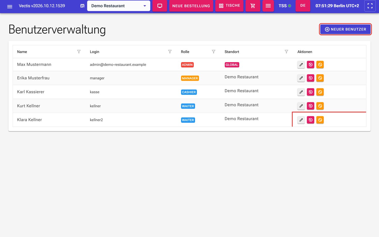
Task: Click the Name column header
Action: coord(22,52)
